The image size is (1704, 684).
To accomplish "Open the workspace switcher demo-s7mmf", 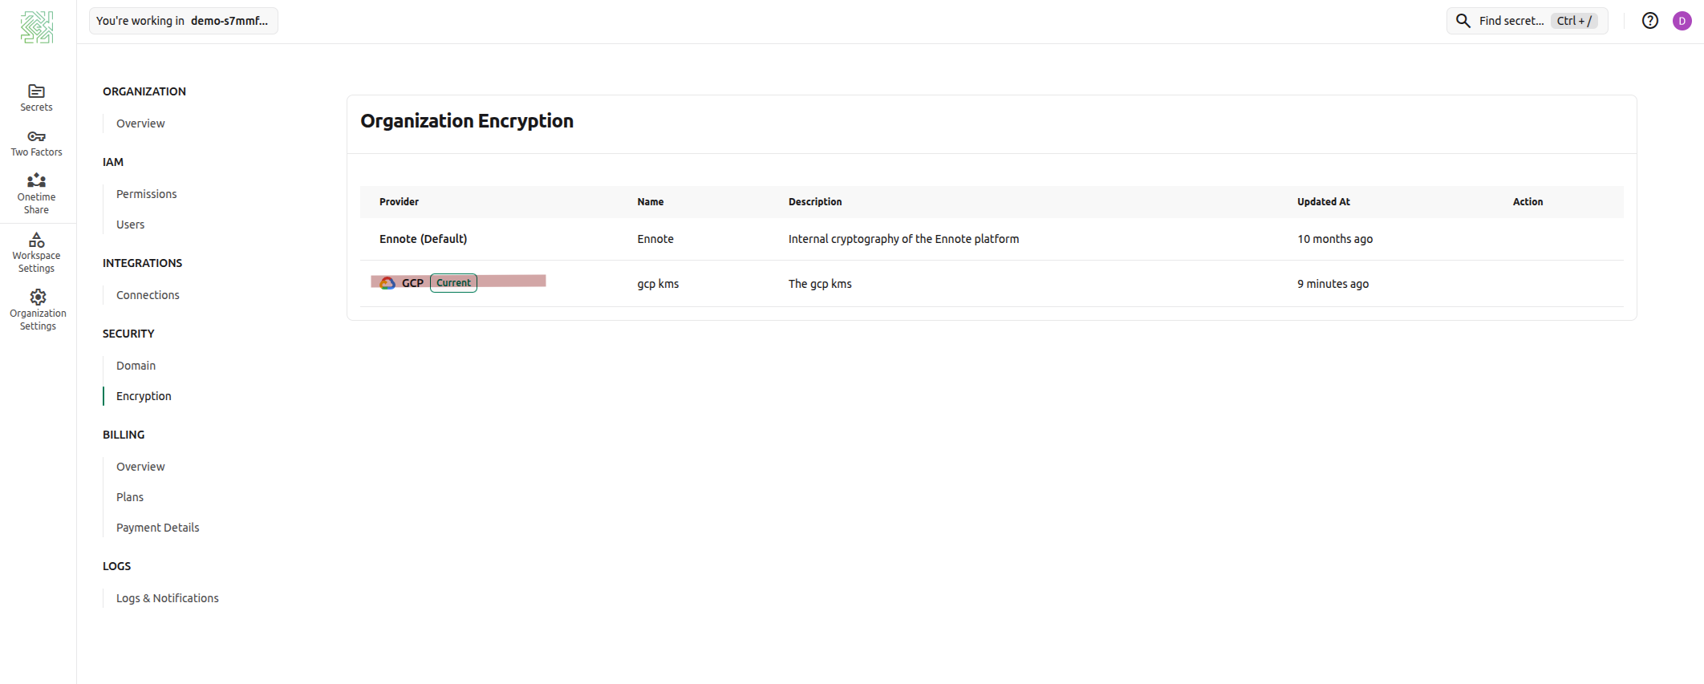I will point(184,21).
